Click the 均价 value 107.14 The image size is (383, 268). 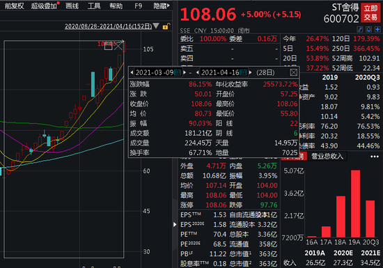pyautogui.click(x=216, y=185)
